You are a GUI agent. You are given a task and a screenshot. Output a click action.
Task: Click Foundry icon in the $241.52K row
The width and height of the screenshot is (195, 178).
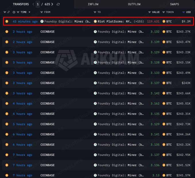(x=95, y=165)
